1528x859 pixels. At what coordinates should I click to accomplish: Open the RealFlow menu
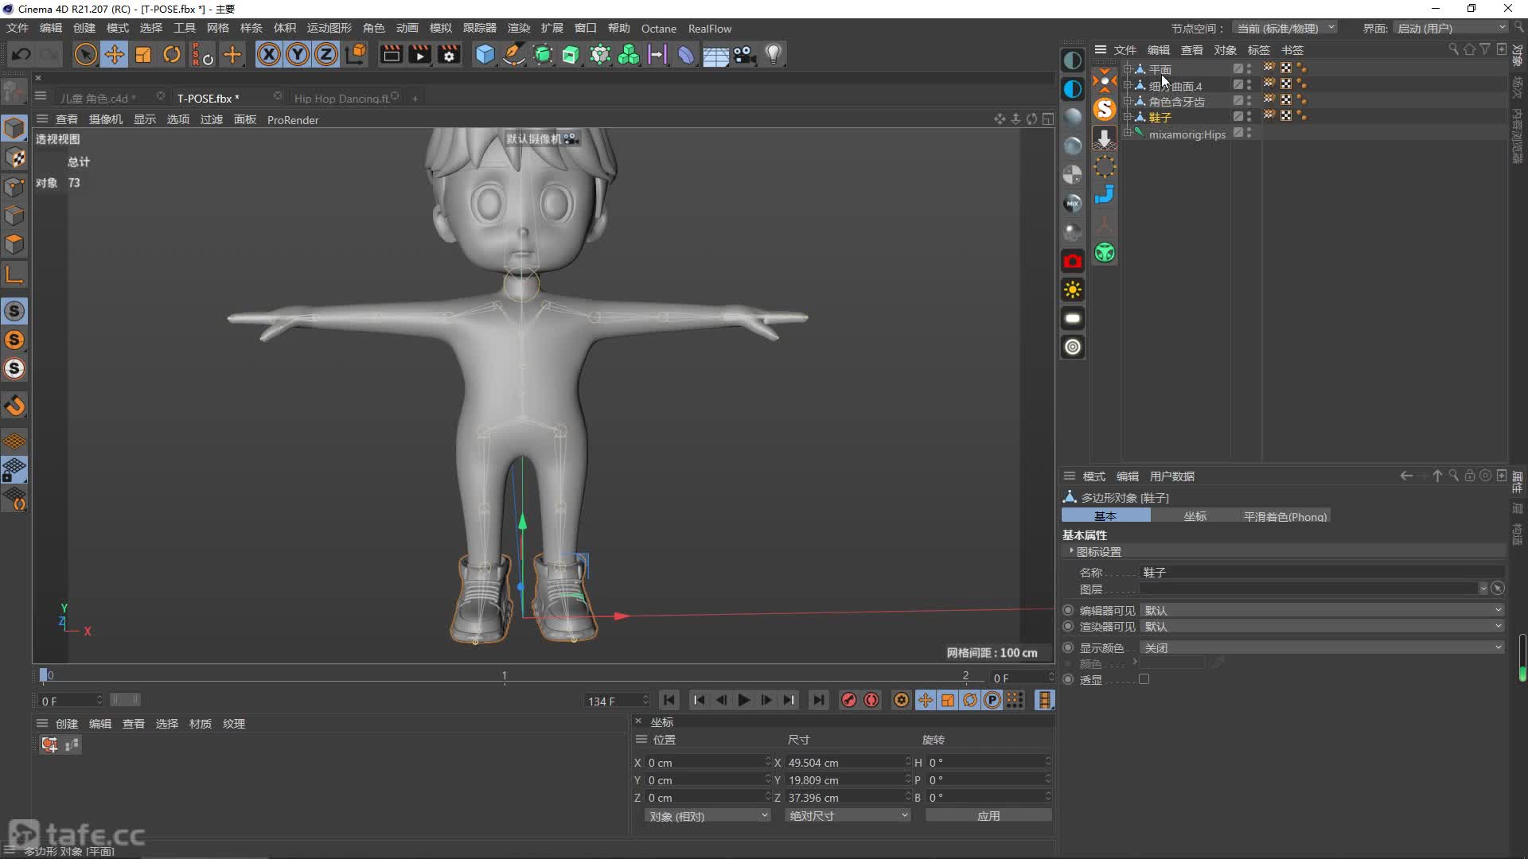tap(710, 29)
